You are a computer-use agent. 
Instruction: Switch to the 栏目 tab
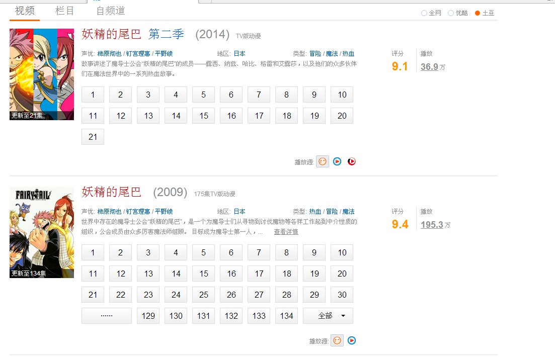(x=65, y=11)
